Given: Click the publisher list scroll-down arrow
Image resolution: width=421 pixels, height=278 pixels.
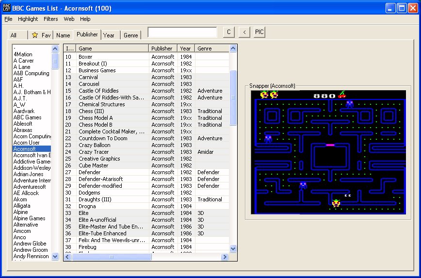Looking at the screenshot, I should click(55, 256).
